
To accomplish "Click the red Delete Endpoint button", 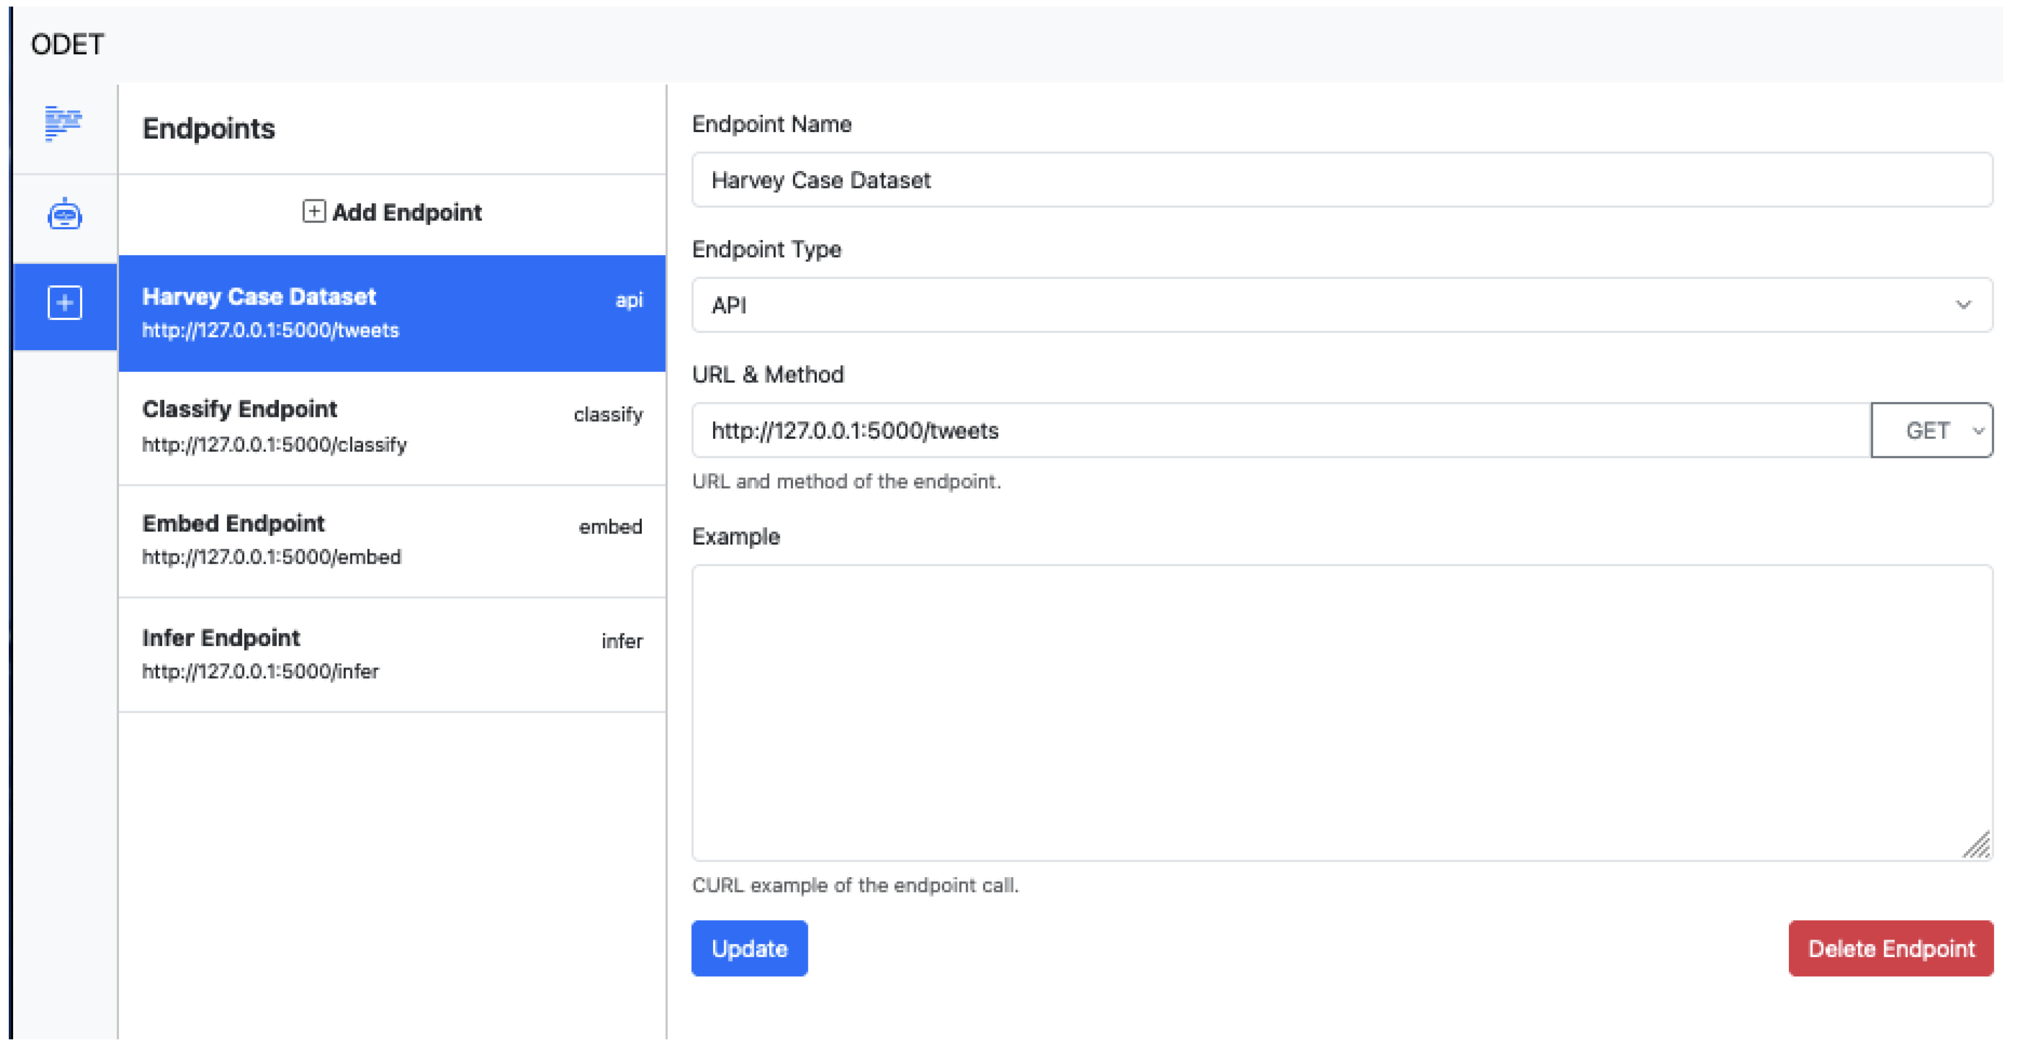I will click(x=1890, y=948).
